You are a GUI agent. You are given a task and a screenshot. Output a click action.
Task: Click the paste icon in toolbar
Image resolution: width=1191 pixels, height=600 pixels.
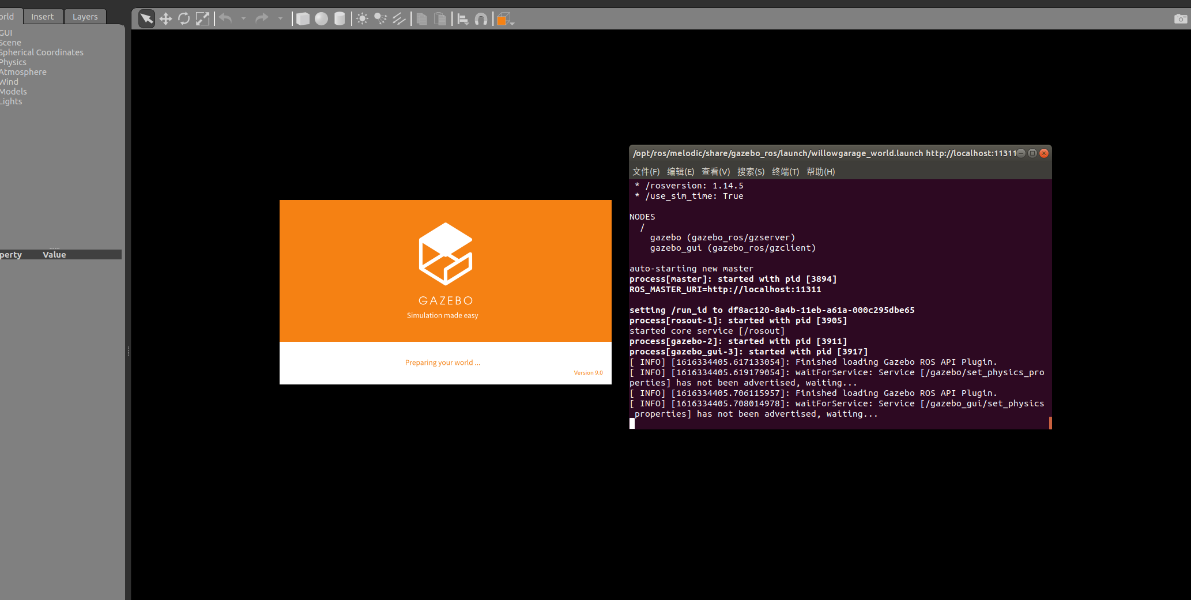click(x=440, y=19)
